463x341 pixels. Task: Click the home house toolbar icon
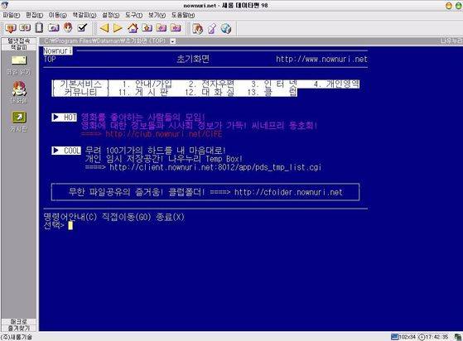[133, 28]
